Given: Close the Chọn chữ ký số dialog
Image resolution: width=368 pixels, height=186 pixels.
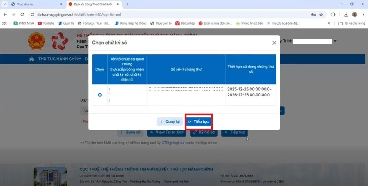Looking at the screenshot, I should 274,43.
